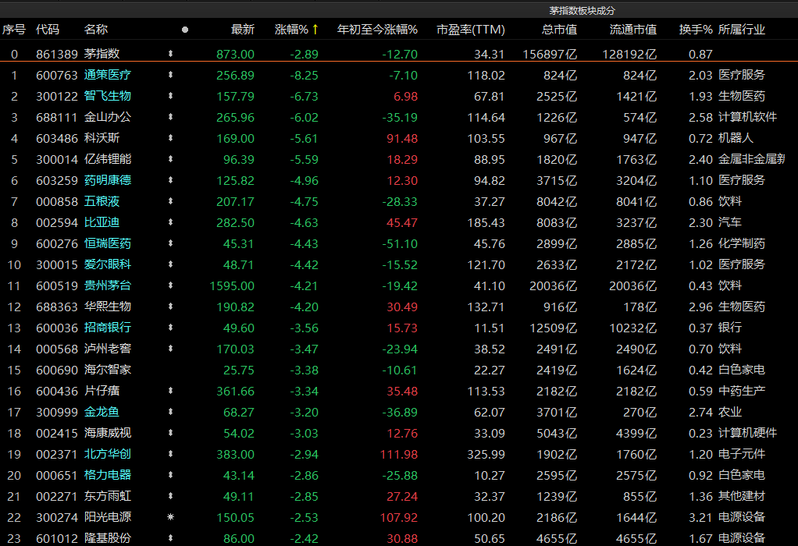
Task: Sort by the 换手% column header
Action: pos(696,30)
